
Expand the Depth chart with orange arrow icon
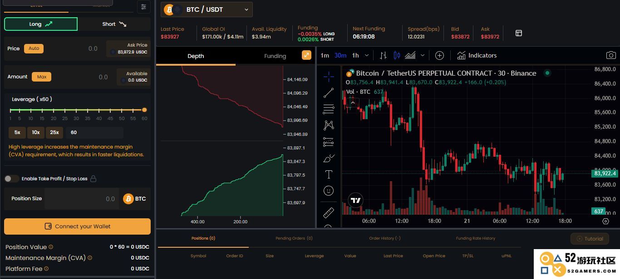(x=307, y=55)
